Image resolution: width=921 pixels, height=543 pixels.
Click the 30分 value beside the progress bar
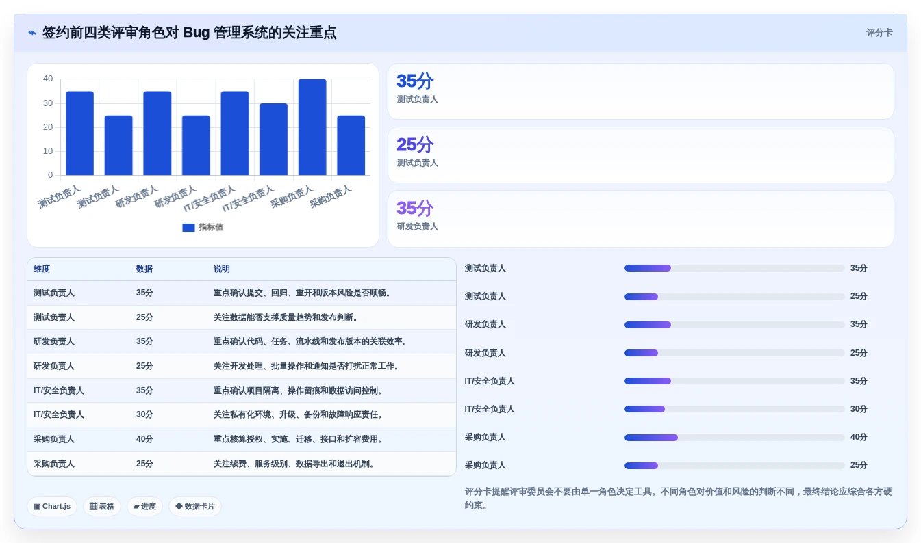859,409
